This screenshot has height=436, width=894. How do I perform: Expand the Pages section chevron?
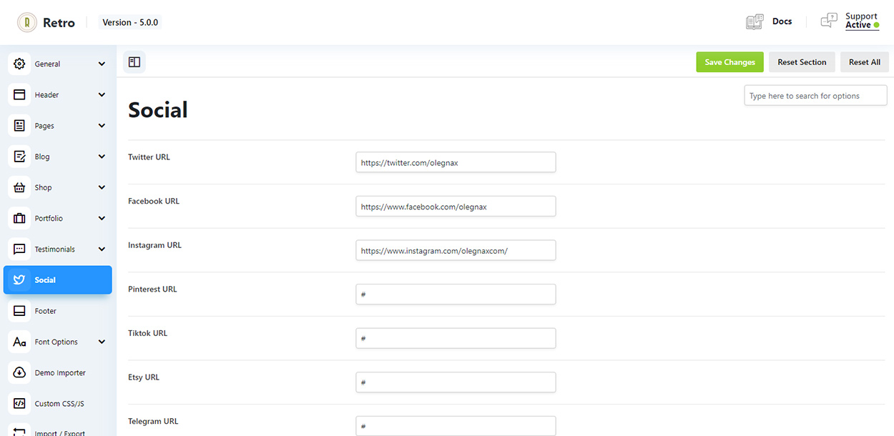tap(102, 126)
